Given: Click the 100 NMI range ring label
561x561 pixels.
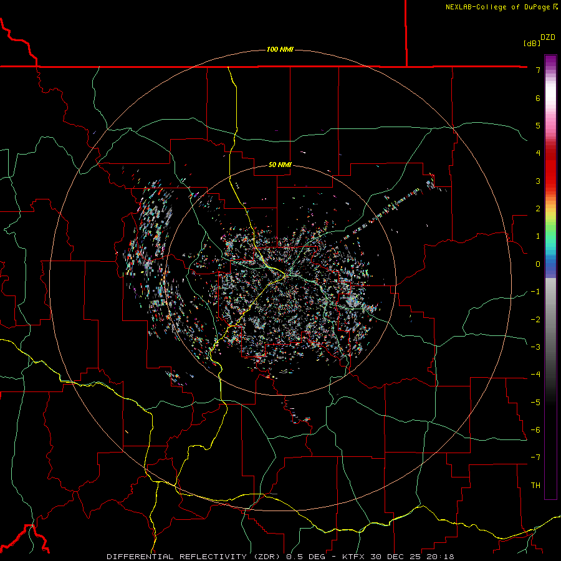Looking at the screenshot, I should [280, 49].
